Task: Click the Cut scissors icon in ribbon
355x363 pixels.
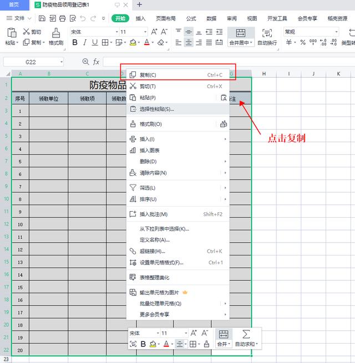Action: click(26, 32)
